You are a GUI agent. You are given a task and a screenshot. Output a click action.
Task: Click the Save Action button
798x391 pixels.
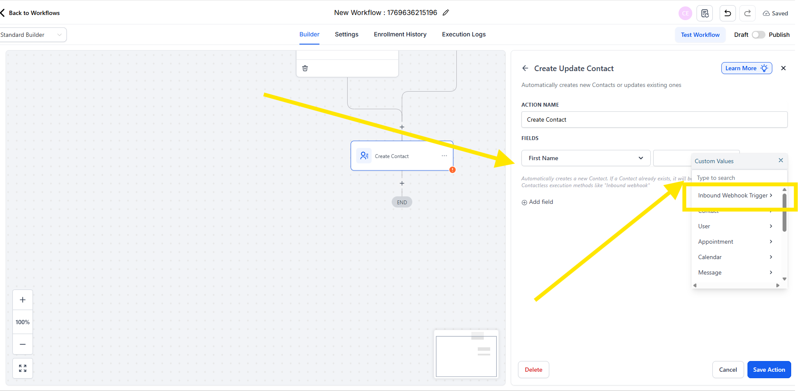coord(769,370)
